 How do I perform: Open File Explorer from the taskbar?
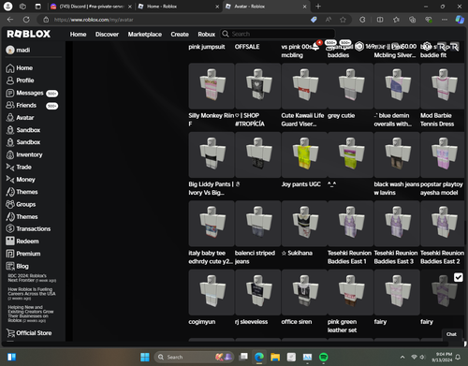(x=275, y=357)
